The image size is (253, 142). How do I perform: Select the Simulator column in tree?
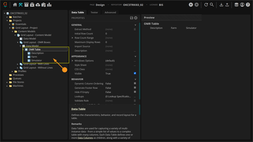(37, 60)
